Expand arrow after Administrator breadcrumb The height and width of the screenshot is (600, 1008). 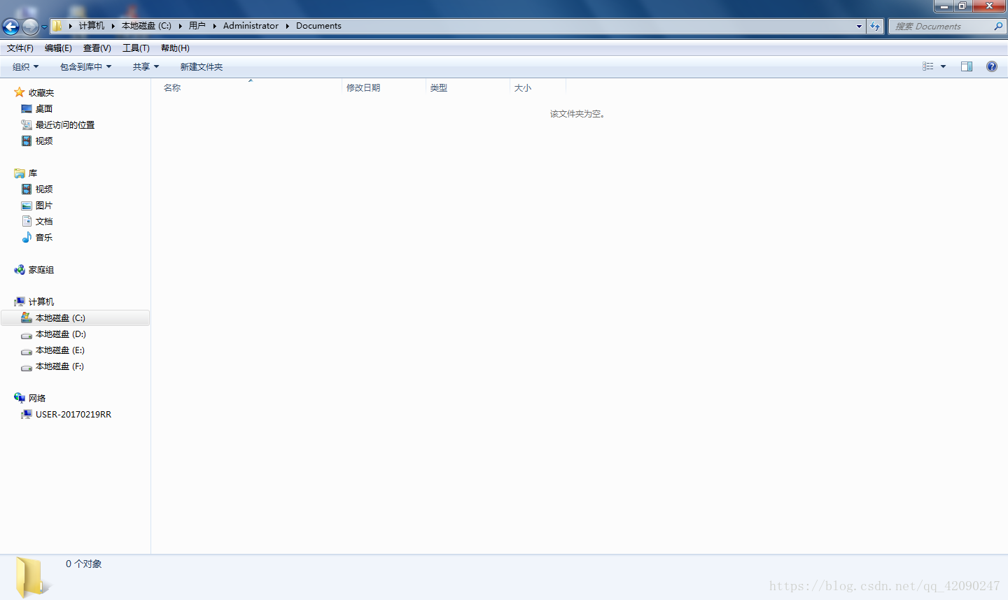coord(287,26)
